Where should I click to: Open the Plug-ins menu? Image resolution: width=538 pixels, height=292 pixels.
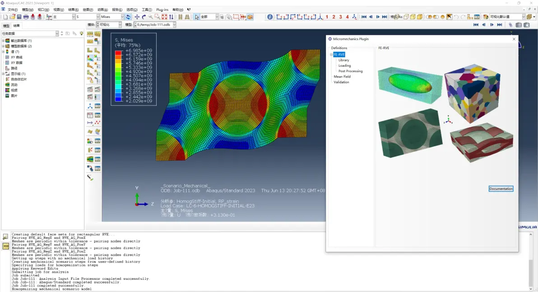(x=162, y=9)
